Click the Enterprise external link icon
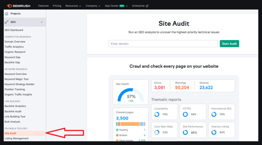Image resolution: width=262 pixels, height=145 pixels. 147,6
